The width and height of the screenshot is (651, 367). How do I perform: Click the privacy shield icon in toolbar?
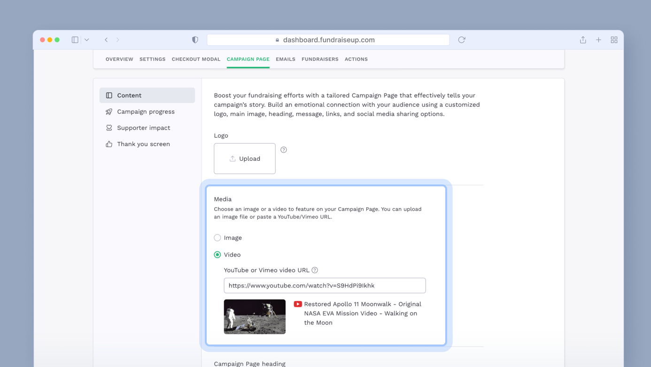195,40
